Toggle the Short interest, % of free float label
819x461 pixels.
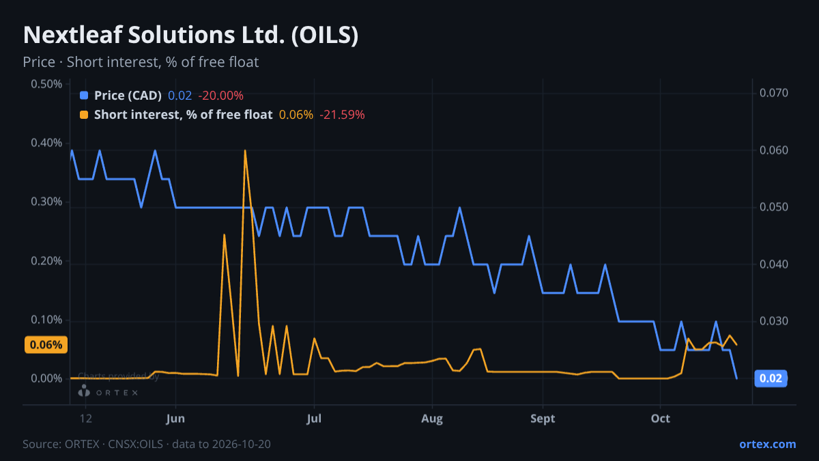click(x=183, y=115)
